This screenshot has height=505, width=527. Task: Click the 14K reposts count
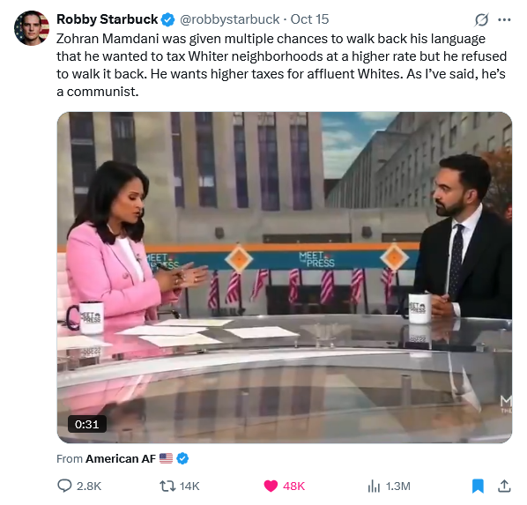189,486
